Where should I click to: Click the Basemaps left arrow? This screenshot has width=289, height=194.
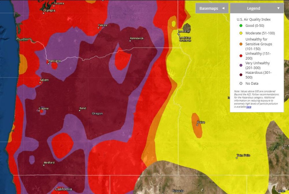click(223, 8)
